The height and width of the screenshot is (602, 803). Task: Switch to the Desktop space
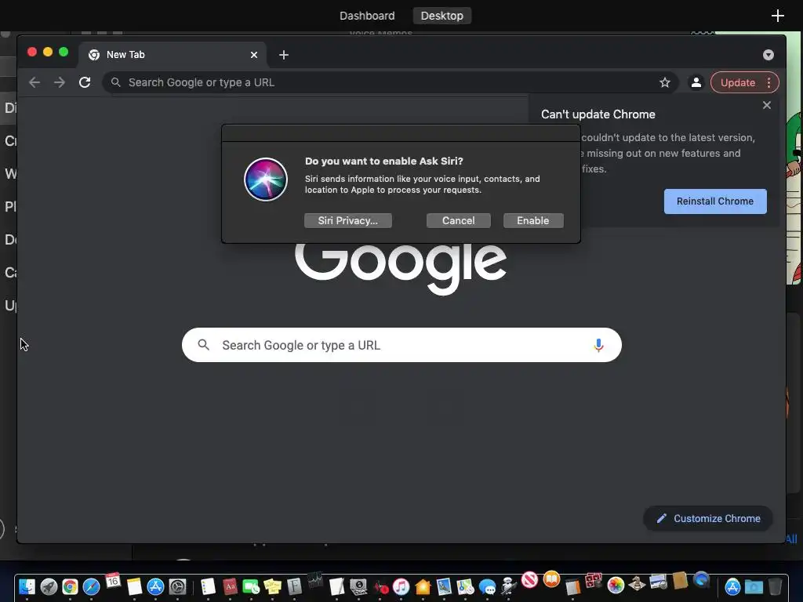point(442,16)
